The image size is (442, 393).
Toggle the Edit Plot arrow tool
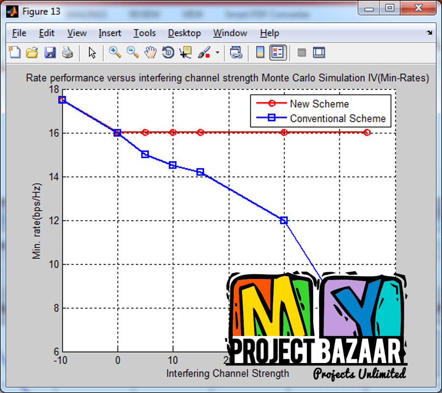coord(92,53)
